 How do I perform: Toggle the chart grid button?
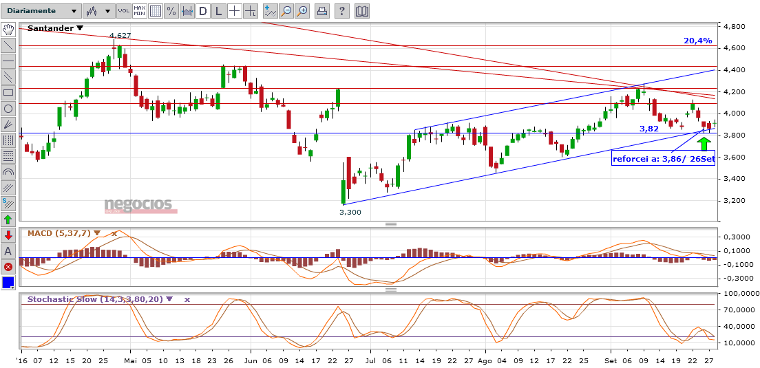pyautogui.click(x=155, y=10)
